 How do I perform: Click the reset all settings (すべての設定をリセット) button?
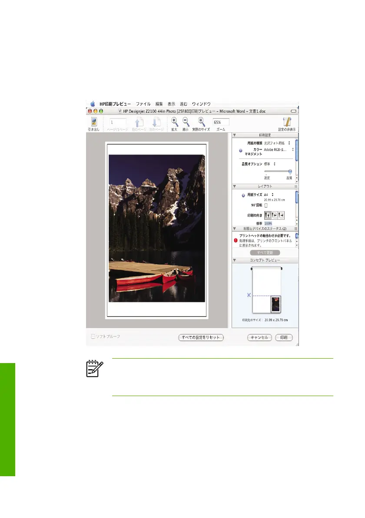click(x=201, y=337)
